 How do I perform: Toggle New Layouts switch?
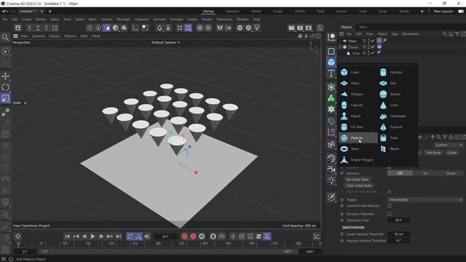click(461, 12)
